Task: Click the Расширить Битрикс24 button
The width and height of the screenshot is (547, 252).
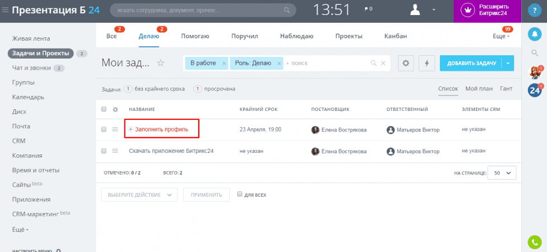Action: (x=487, y=10)
